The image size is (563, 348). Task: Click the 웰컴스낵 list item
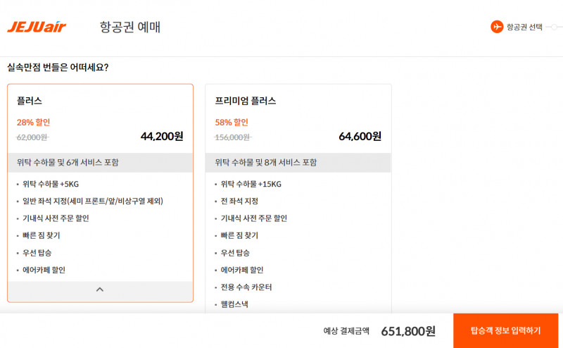pyautogui.click(x=234, y=304)
